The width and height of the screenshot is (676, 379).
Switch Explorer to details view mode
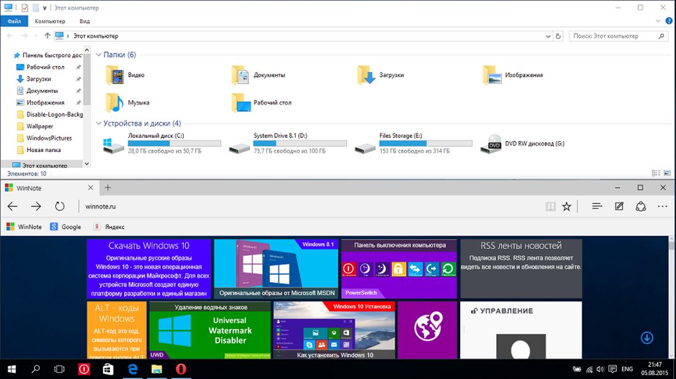coord(656,174)
